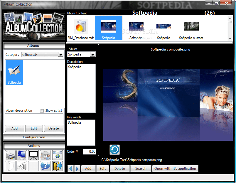The height and width of the screenshot is (183, 236).
Task: Click the Order # field
Action: click(89, 152)
